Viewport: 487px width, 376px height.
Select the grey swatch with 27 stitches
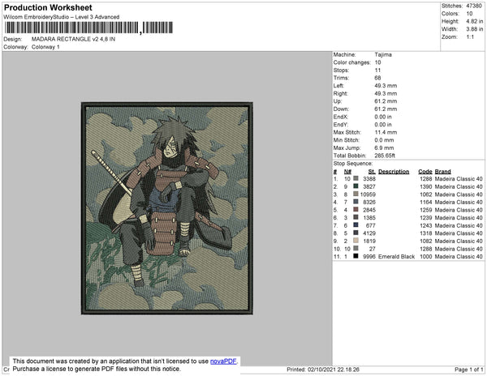(x=356, y=248)
